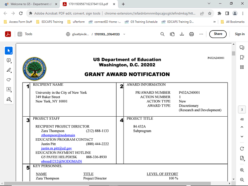The height and width of the screenshot is (186, 248).
Task: Open the Extensions puzzle icon
Action: click(219, 14)
